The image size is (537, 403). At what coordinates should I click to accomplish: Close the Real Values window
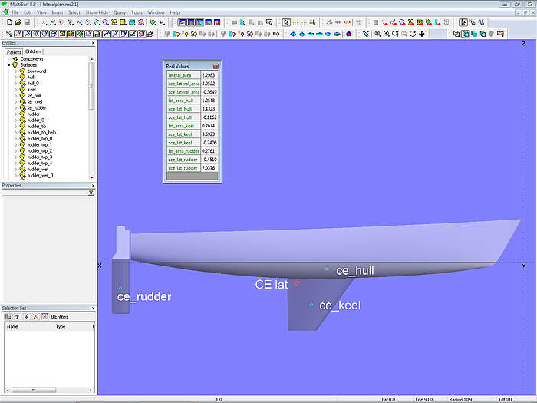[216, 67]
